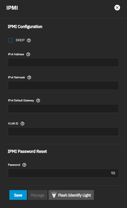Focus the IPv4 Netmask input field
127x208 pixels.
coord(63,85)
